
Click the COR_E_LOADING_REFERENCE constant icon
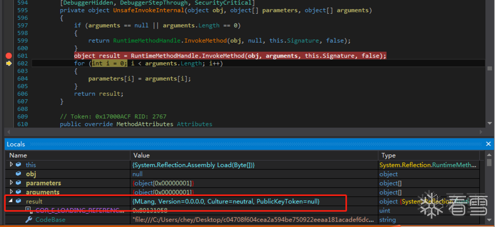pos(29,210)
